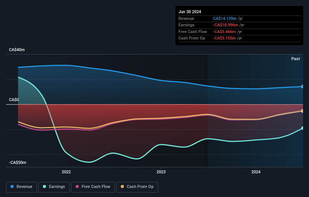The width and height of the screenshot is (309, 197).
Task: Click the Jun 30 2024 tooltip date
Action: pos(190,12)
